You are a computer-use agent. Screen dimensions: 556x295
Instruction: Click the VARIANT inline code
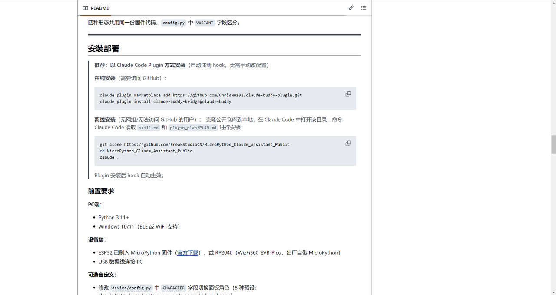(205, 23)
